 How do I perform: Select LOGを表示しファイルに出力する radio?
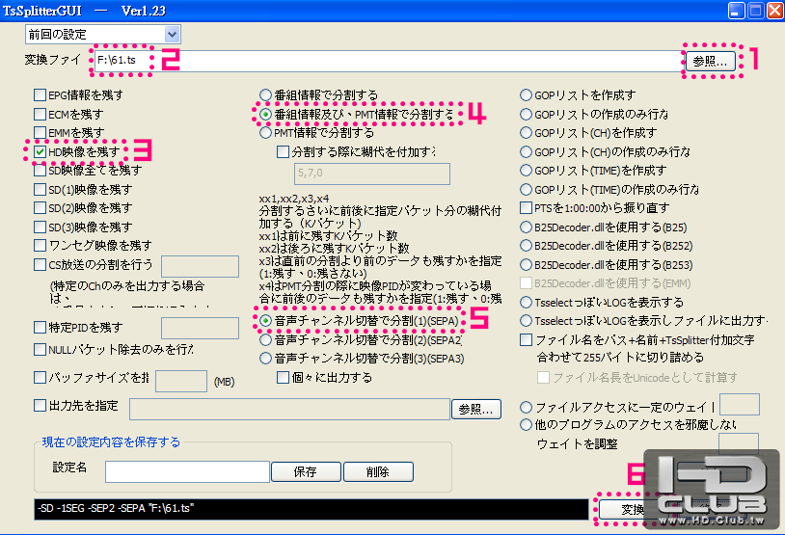(x=526, y=321)
